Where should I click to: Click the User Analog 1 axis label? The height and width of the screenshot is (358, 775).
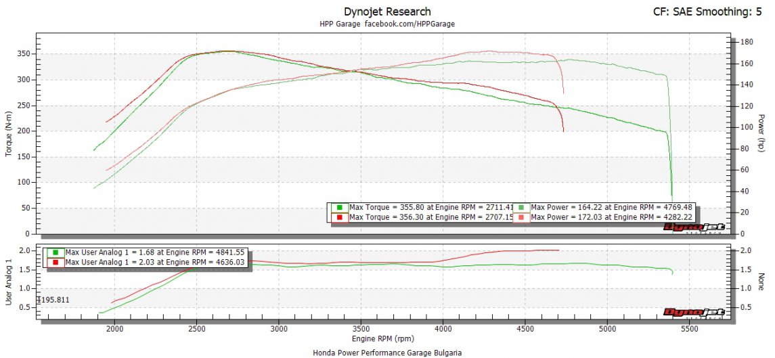coord(9,281)
